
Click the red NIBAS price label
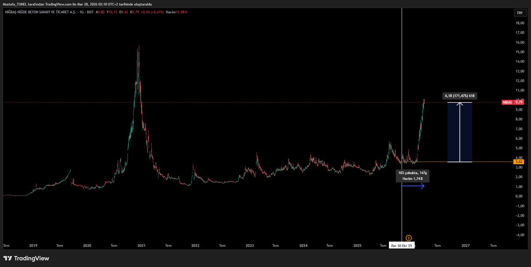coord(513,102)
